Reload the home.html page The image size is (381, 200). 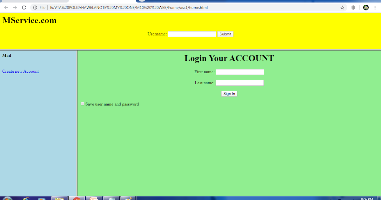tap(24, 7)
